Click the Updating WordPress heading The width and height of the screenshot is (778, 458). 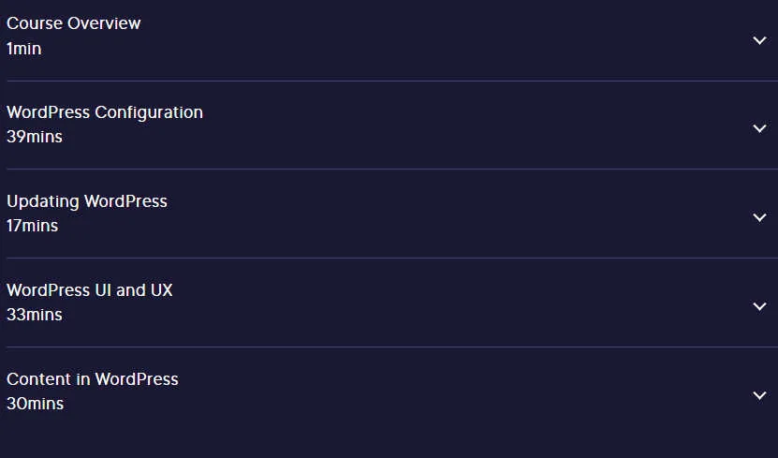pos(87,201)
